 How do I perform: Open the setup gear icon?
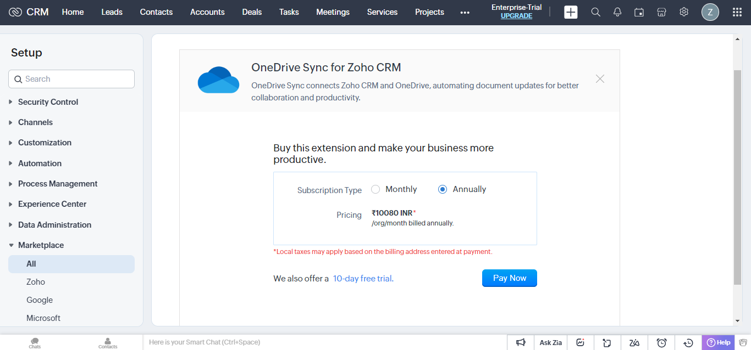point(684,12)
